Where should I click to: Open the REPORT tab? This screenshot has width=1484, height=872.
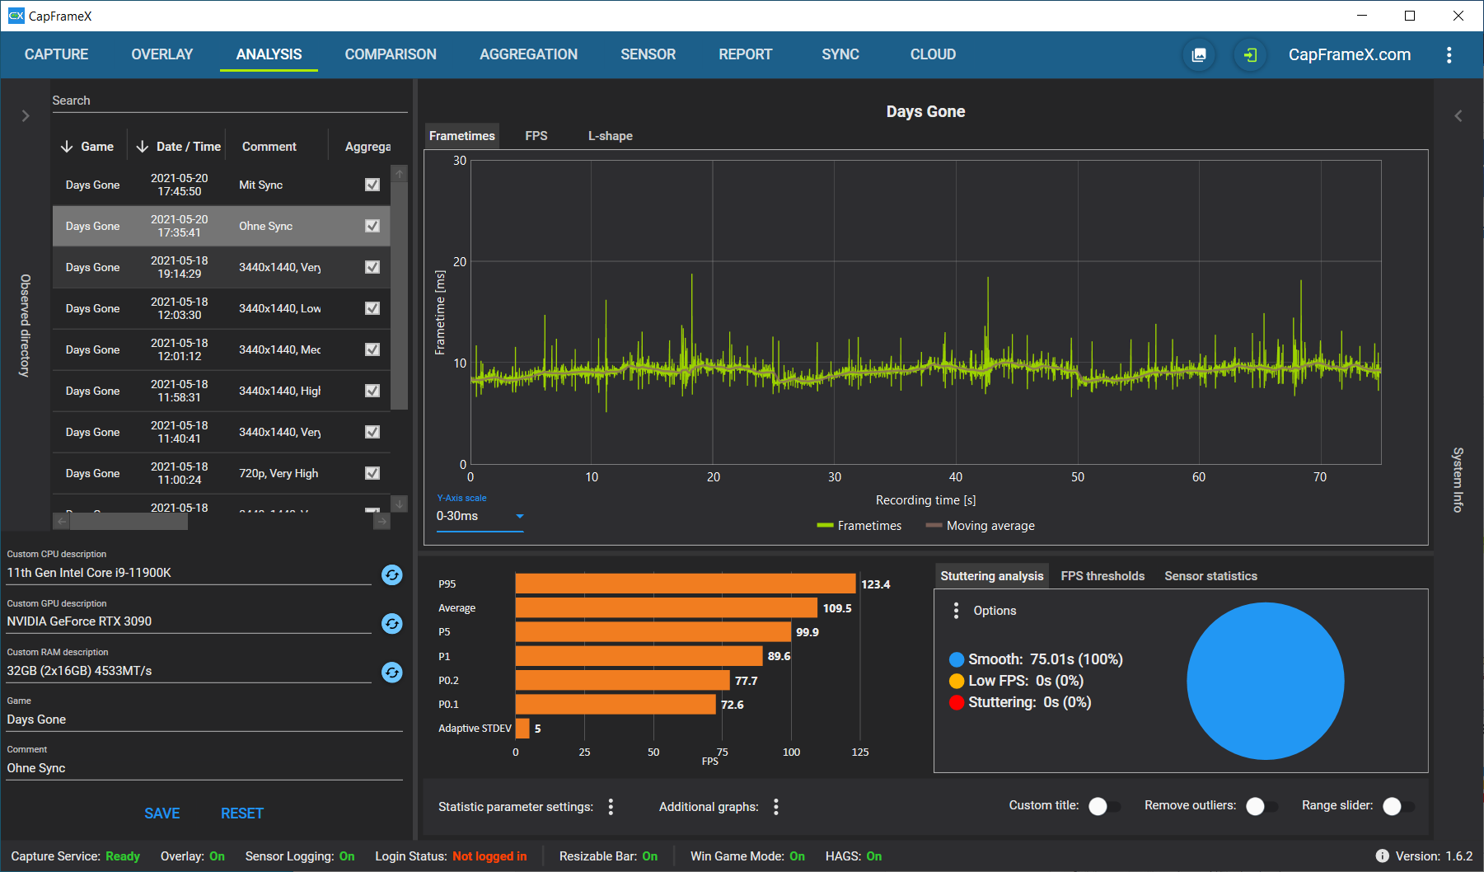point(745,54)
